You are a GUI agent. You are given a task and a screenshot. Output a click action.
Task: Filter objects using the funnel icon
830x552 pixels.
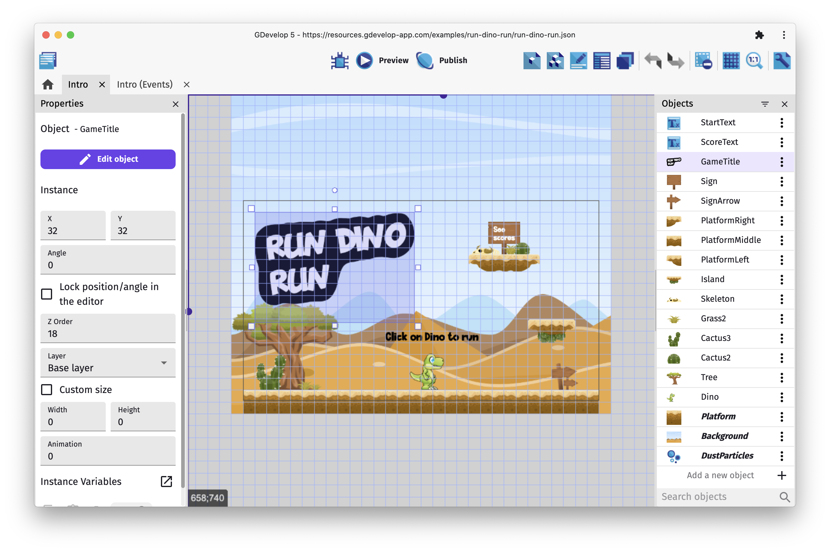[765, 104]
